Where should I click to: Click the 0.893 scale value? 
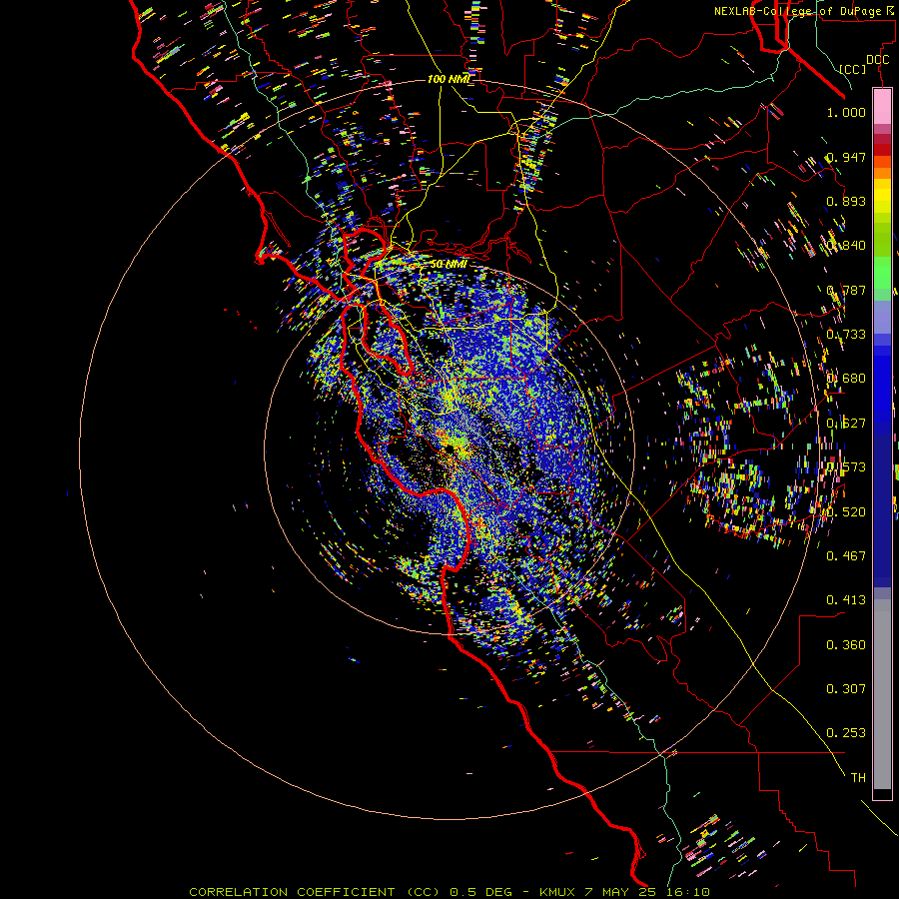coord(846,201)
